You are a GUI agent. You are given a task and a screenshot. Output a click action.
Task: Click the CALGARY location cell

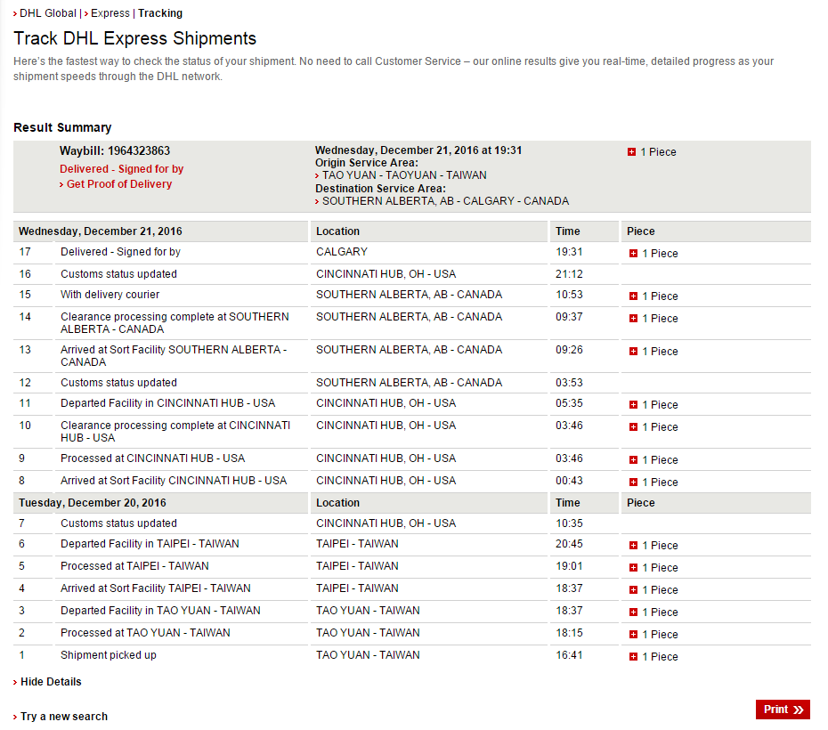pyautogui.click(x=342, y=252)
